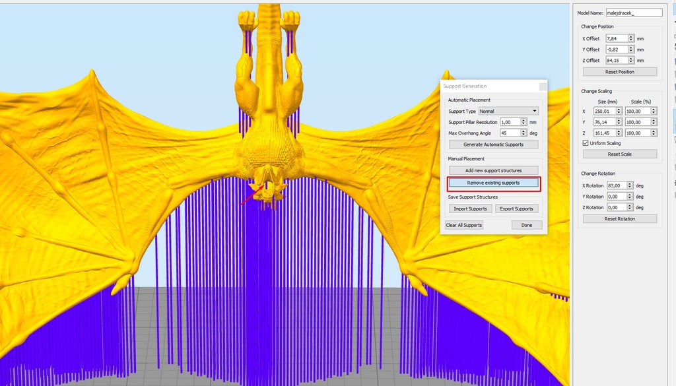Click Generate Automatic Supports button
Image resolution: width=676 pixels, height=386 pixels.
[x=494, y=145]
